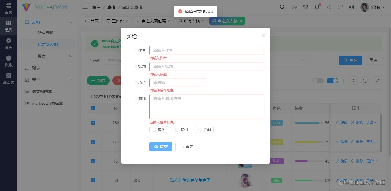
Task: Reload the page with the refresh icon
Action: pyautogui.click(x=340, y=7)
